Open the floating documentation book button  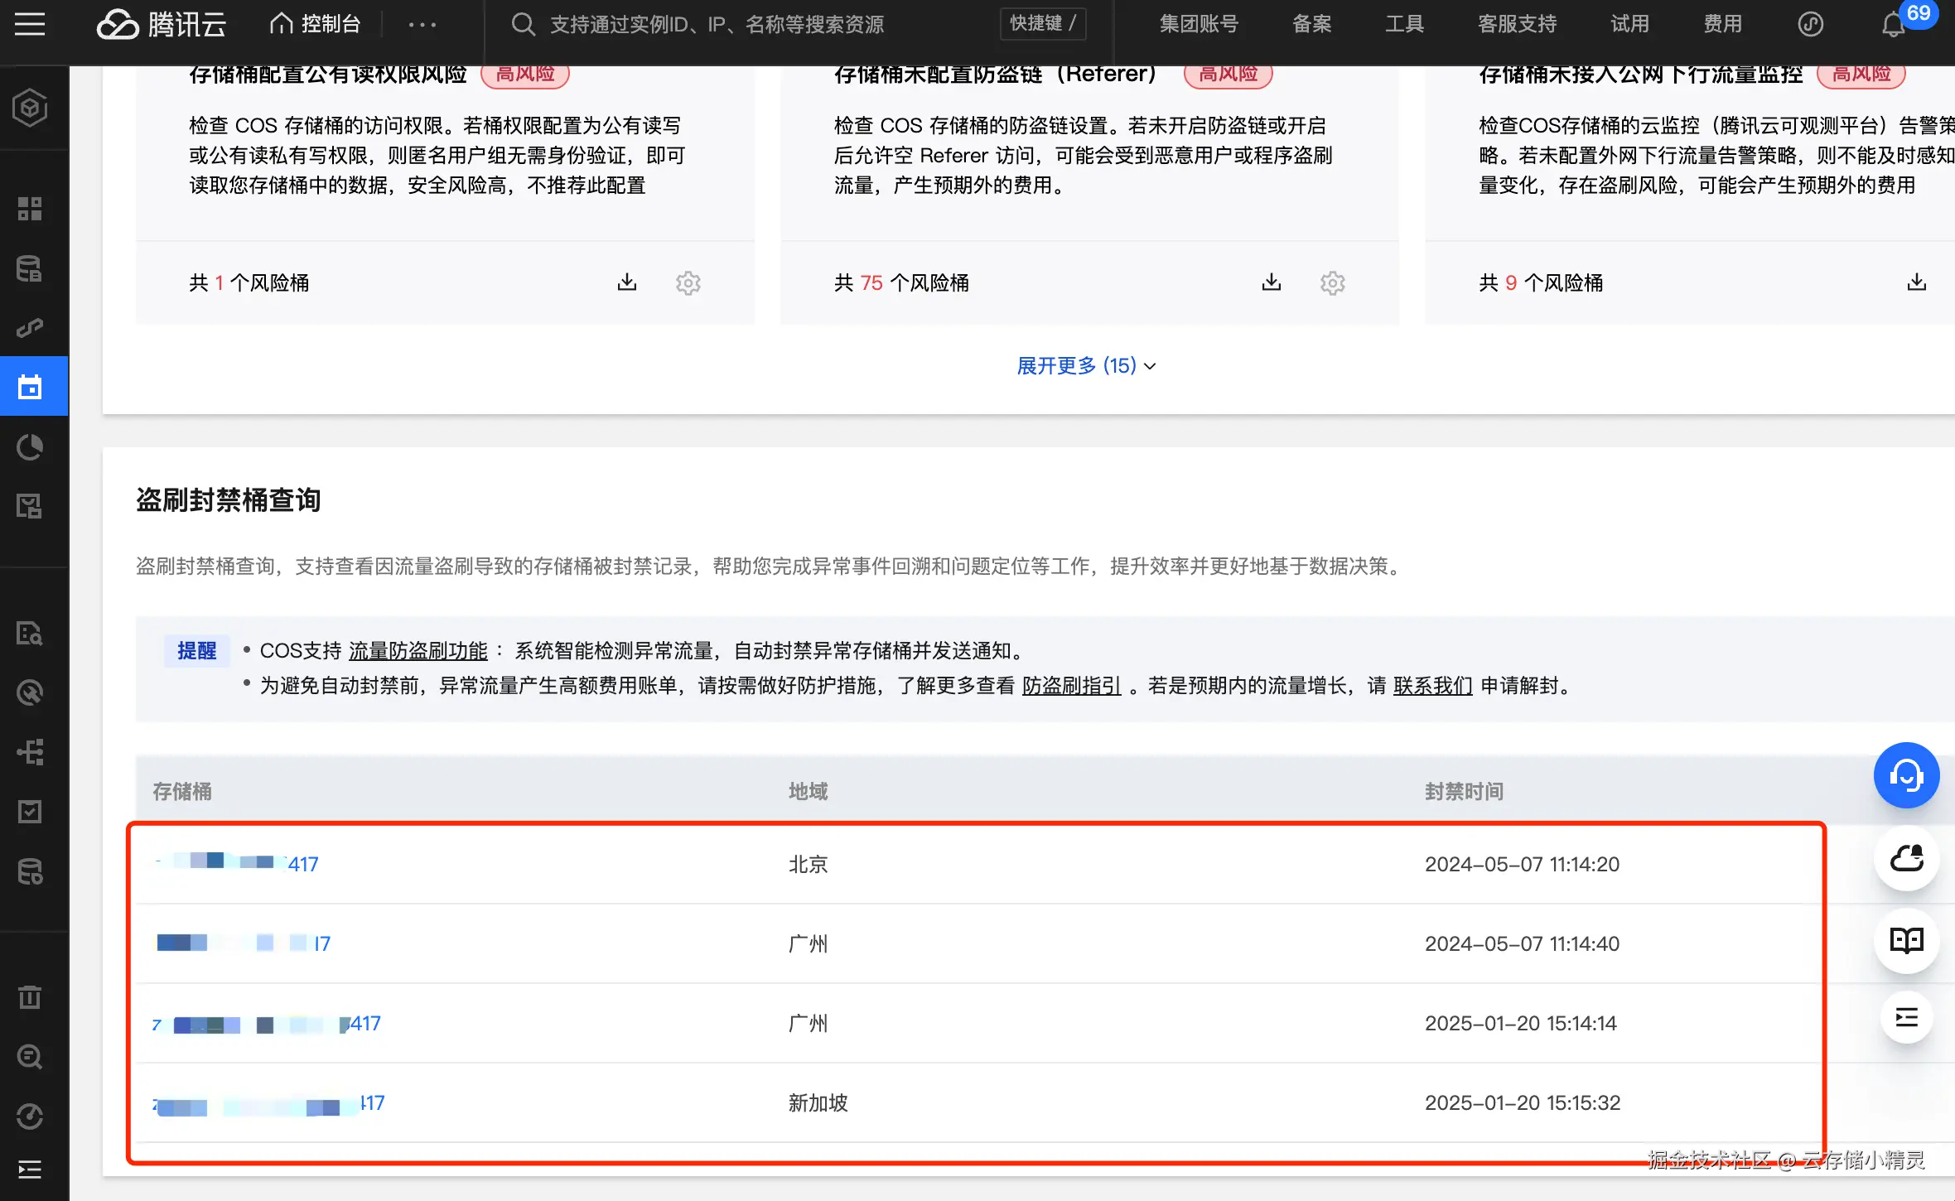(x=1907, y=941)
